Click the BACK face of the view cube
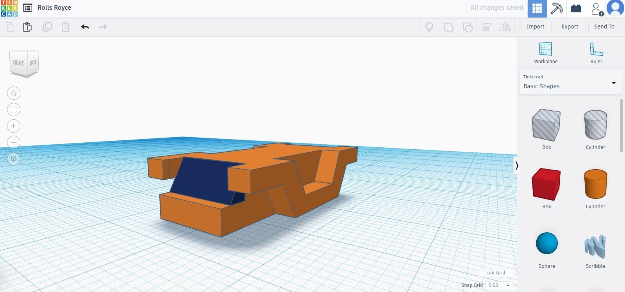The image size is (625, 292). 33,62
